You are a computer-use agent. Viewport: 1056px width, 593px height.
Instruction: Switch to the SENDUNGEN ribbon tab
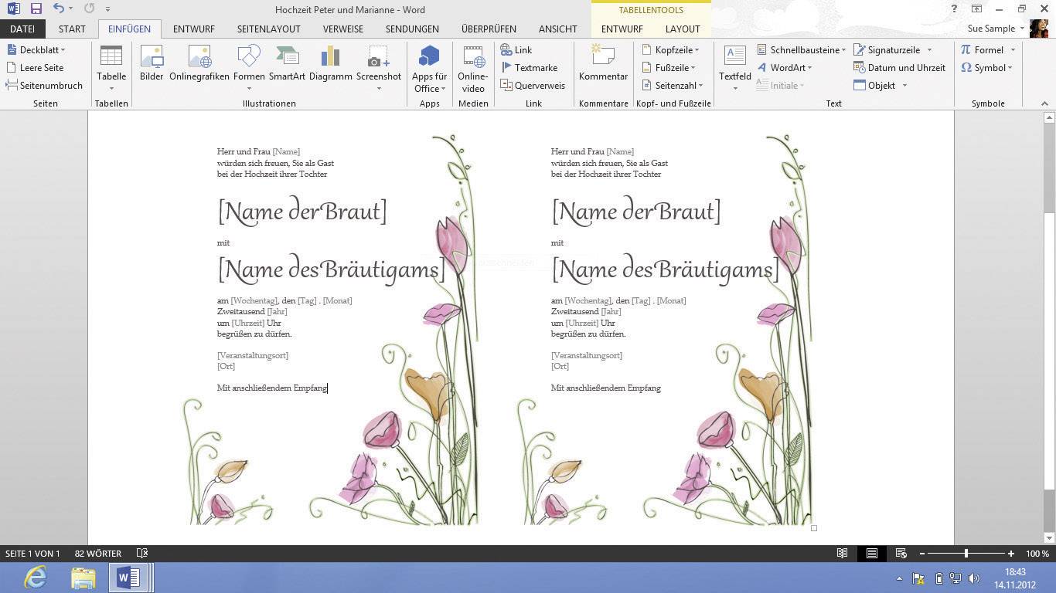pos(412,29)
